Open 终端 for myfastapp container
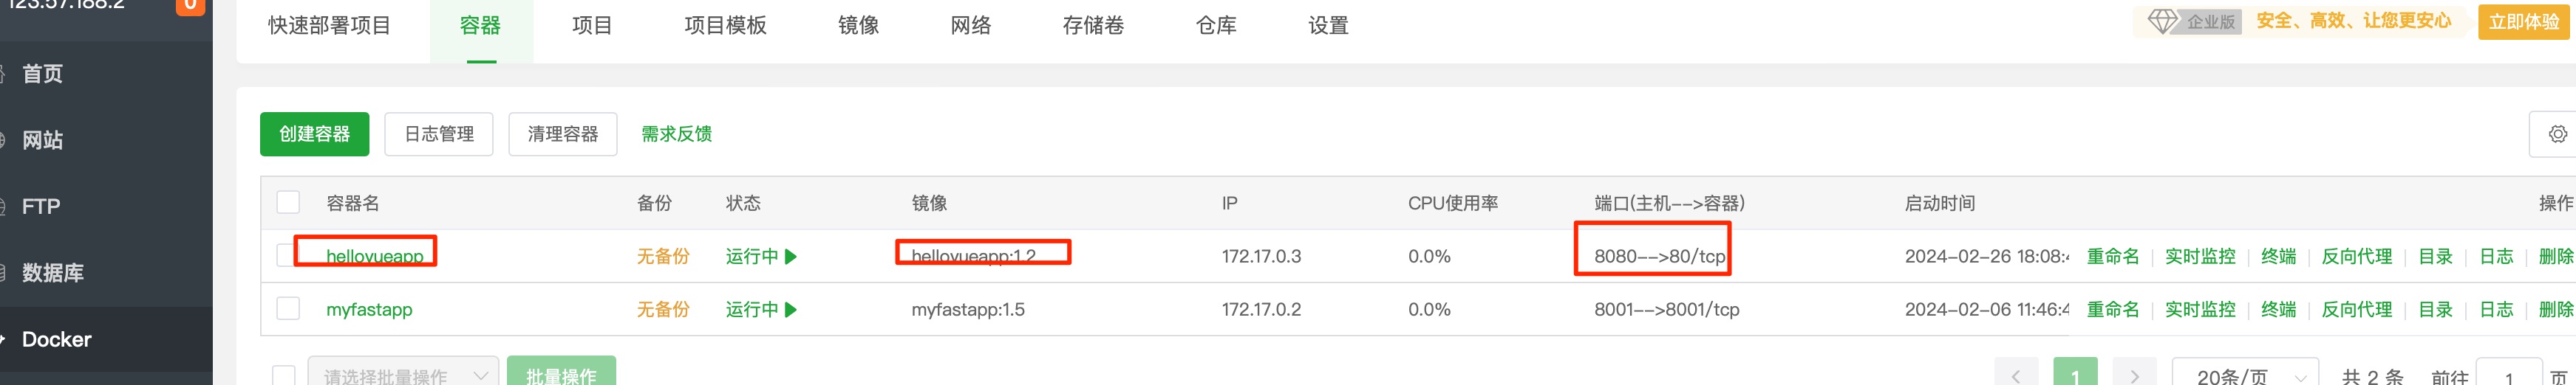This screenshot has width=2576, height=385. (x=2278, y=309)
